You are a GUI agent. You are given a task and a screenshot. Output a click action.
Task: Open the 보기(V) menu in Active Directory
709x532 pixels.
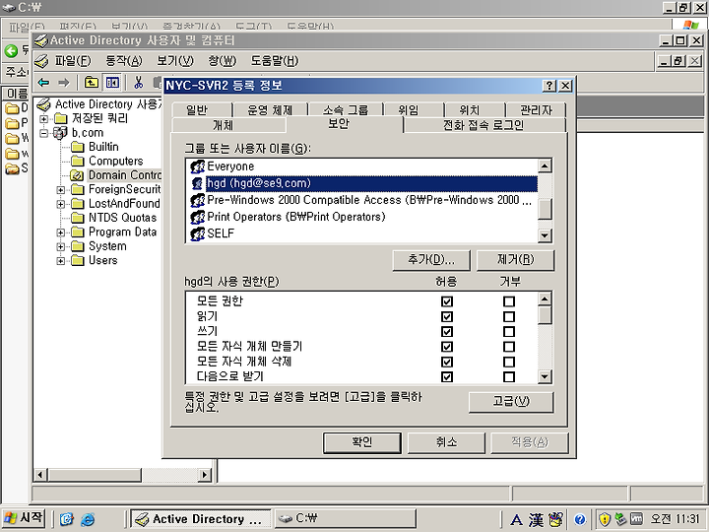click(x=175, y=61)
